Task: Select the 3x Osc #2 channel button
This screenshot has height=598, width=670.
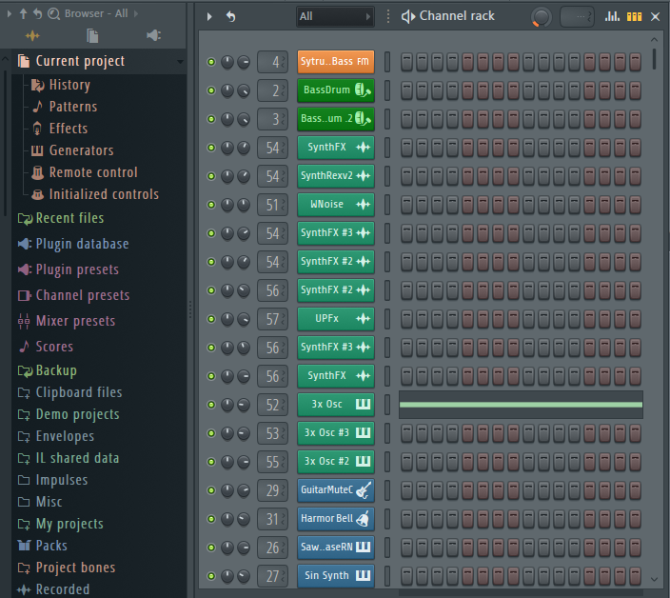Action: click(336, 462)
